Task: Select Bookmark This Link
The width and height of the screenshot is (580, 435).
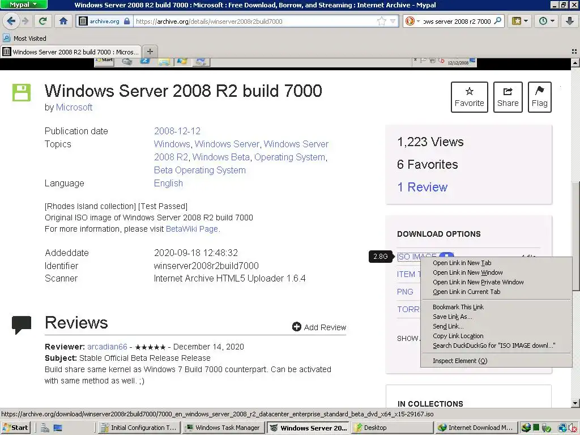Action: coord(458,307)
